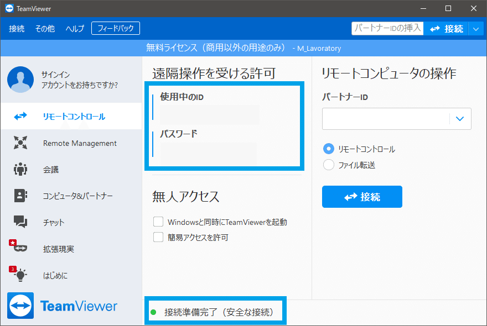Open the はじめに sidebar section
487x326 pixels.
[x=71, y=275]
